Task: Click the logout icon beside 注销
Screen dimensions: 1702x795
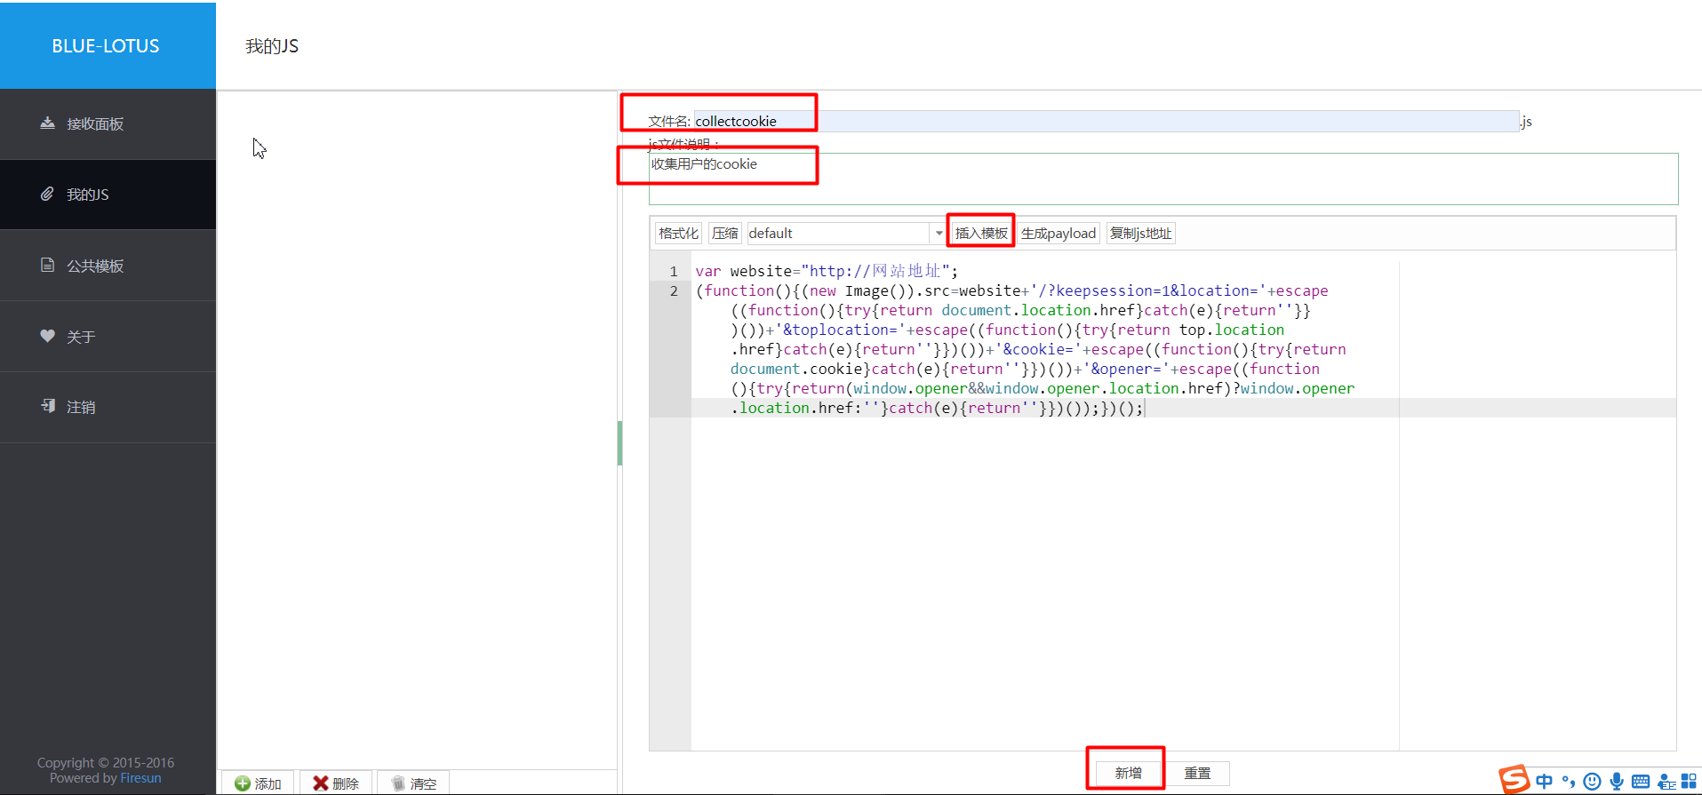Action: point(47,406)
